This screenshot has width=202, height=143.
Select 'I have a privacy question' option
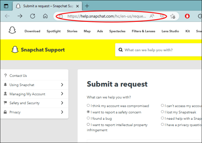coord(162,124)
